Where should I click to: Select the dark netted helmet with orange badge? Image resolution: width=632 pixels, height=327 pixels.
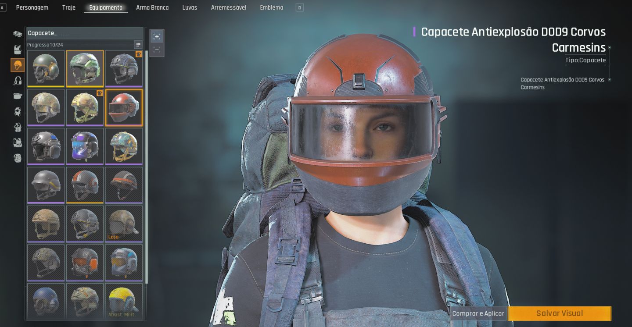click(x=124, y=69)
